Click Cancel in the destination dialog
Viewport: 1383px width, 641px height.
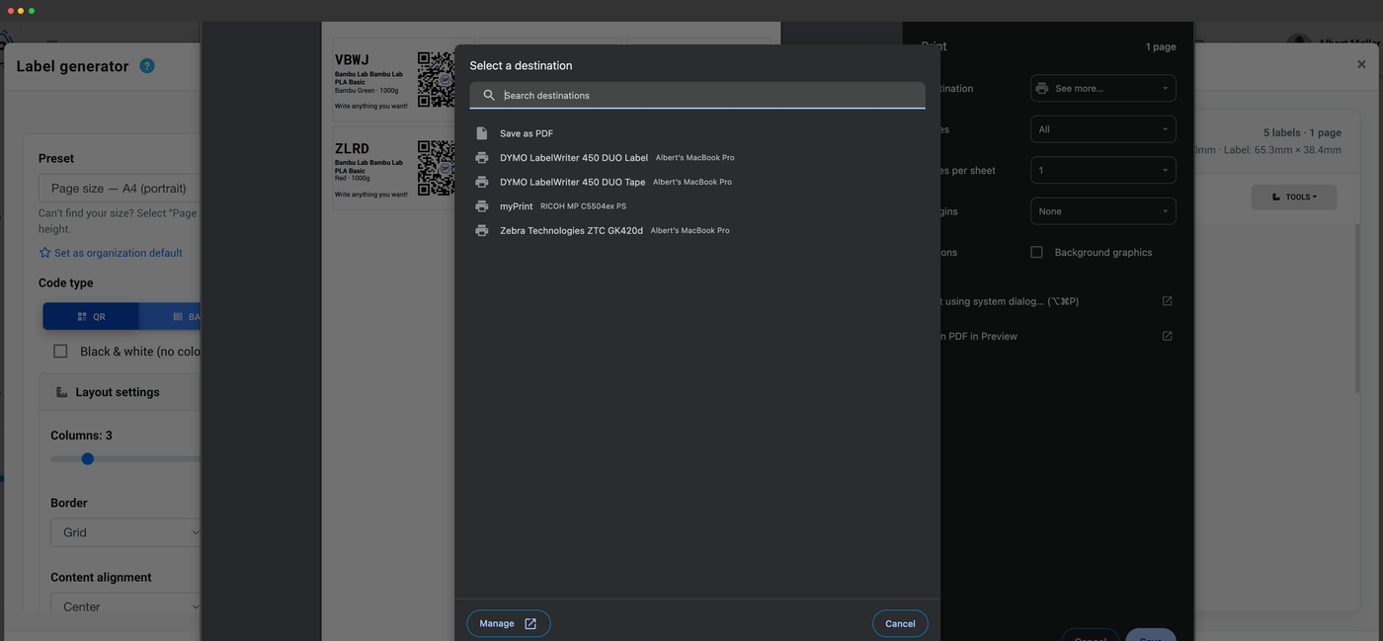click(900, 623)
